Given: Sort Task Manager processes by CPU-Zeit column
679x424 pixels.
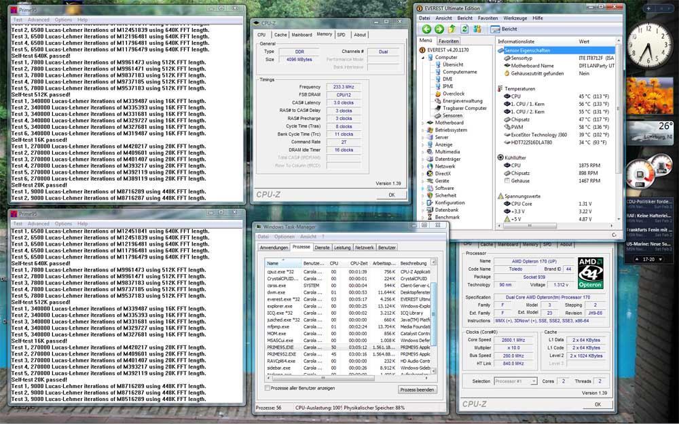Looking at the screenshot, I should 359,263.
